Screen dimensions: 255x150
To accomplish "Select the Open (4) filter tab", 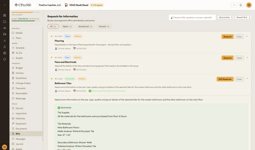I will click(x=67, y=26).
